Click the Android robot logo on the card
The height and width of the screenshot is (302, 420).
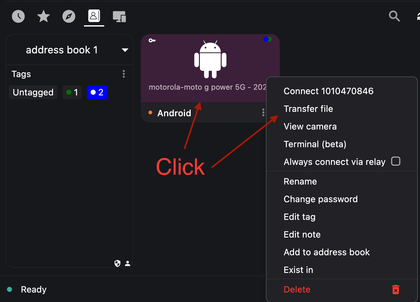click(x=210, y=59)
